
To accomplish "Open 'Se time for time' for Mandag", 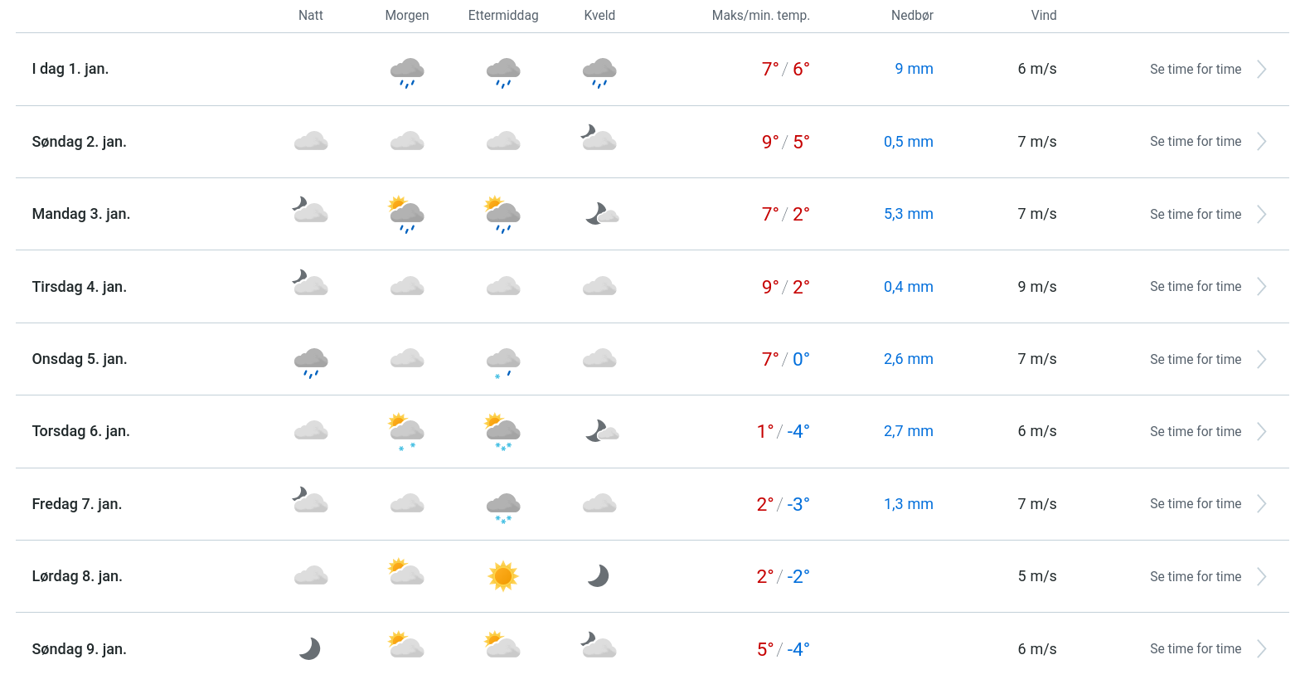I will pos(1195,215).
